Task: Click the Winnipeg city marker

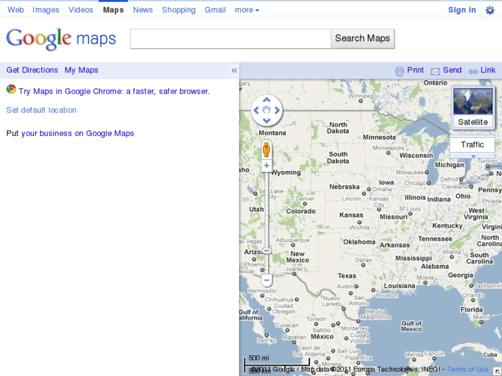Action: click(360, 101)
